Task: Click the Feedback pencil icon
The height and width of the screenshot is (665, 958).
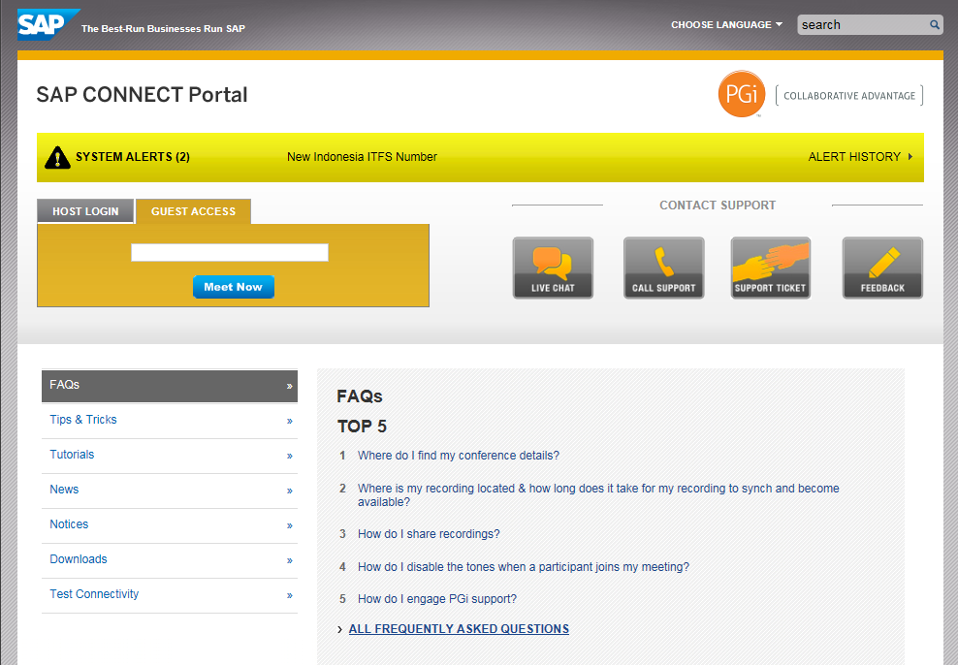Action: pyautogui.click(x=882, y=268)
